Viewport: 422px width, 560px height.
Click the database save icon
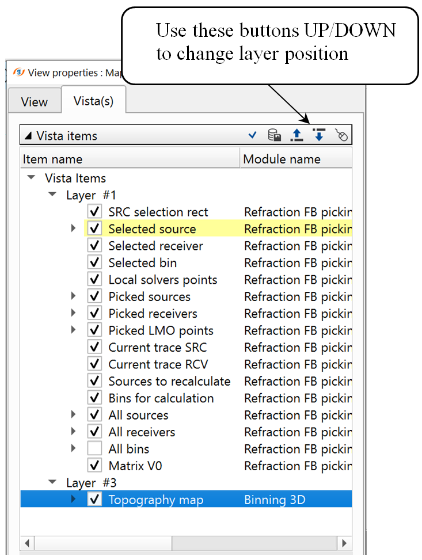point(275,135)
